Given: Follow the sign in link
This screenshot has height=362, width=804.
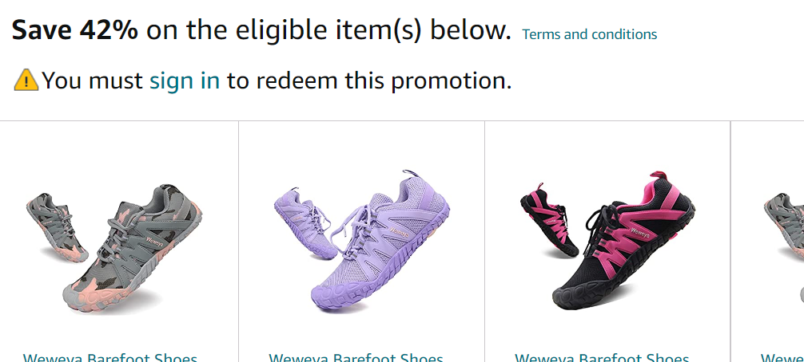Looking at the screenshot, I should coord(185,81).
